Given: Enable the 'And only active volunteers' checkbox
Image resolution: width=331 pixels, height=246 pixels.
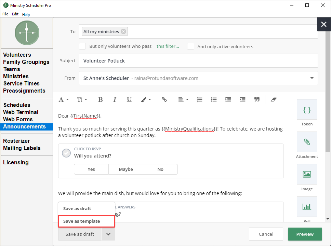Looking at the screenshot, I should (190, 46).
